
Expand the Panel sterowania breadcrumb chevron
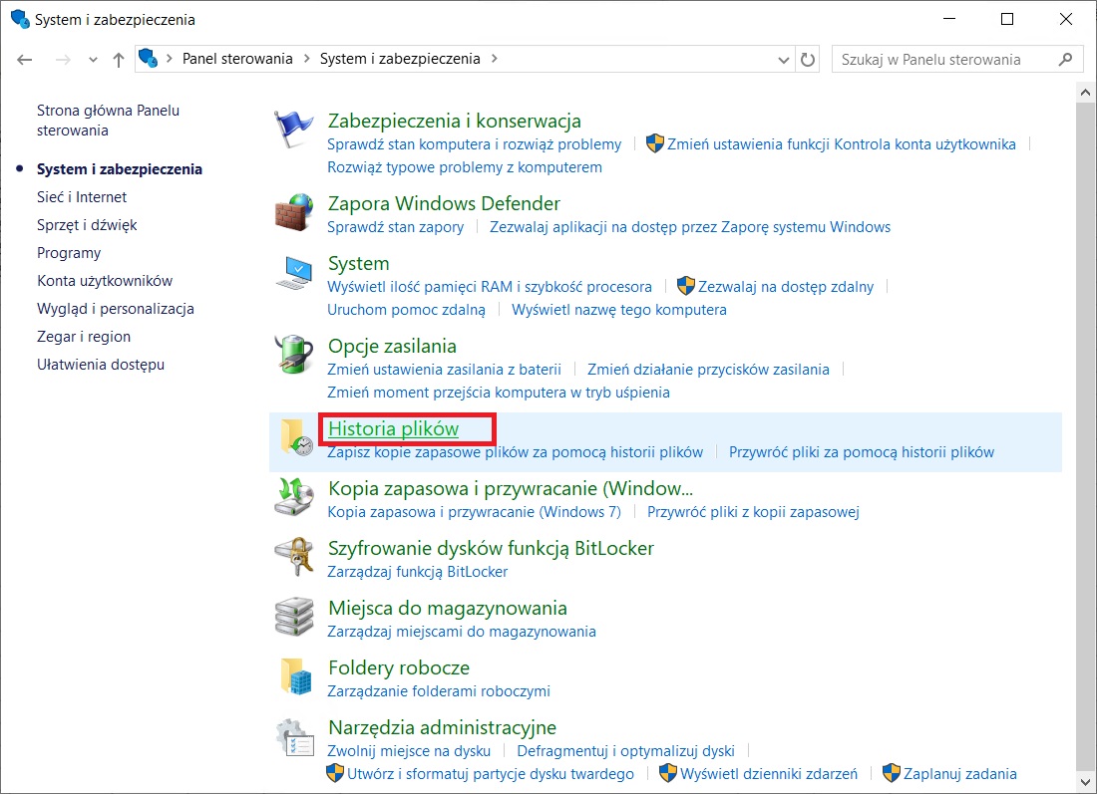click(x=307, y=59)
